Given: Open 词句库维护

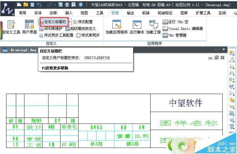Looking at the screenshot, I should pos(51,29).
